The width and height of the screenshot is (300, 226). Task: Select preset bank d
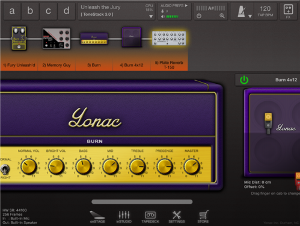click(x=66, y=11)
